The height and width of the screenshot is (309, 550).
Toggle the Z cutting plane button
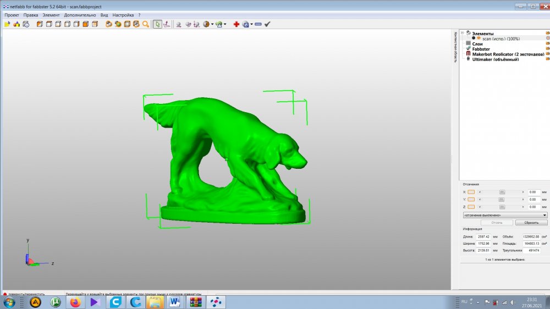(471, 207)
